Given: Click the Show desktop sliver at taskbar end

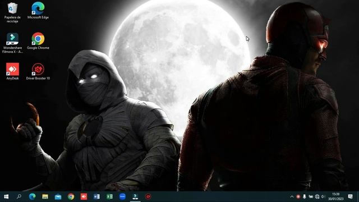Looking at the screenshot, I should pyautogui.click(x=358, y=196).
